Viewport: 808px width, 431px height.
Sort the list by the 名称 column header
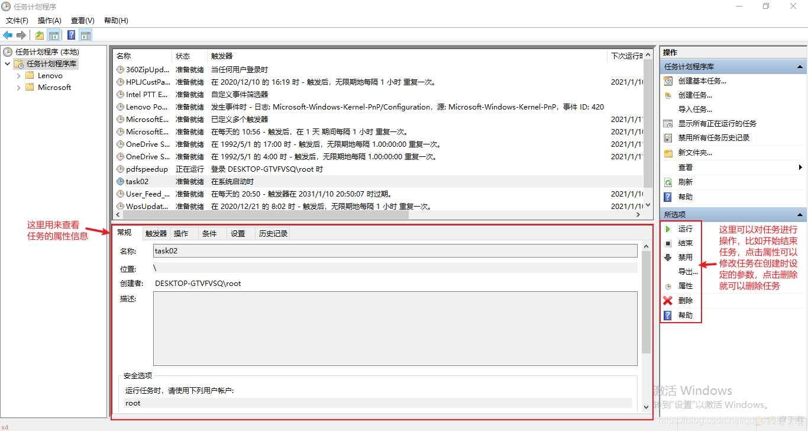coord(142,56)
